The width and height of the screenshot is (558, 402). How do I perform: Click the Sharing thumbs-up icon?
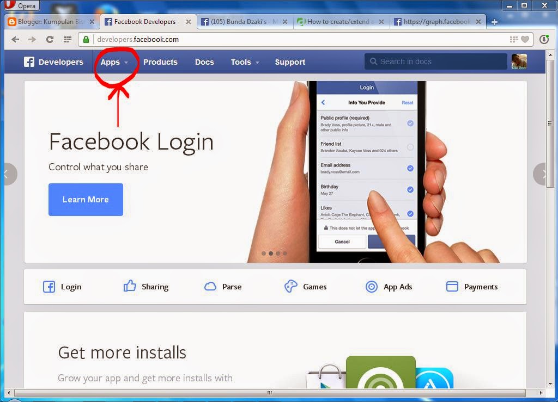(130, 286)
